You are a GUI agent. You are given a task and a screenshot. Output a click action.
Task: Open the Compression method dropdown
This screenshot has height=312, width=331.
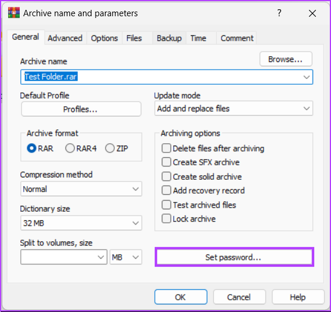click(x=81, y=189)
